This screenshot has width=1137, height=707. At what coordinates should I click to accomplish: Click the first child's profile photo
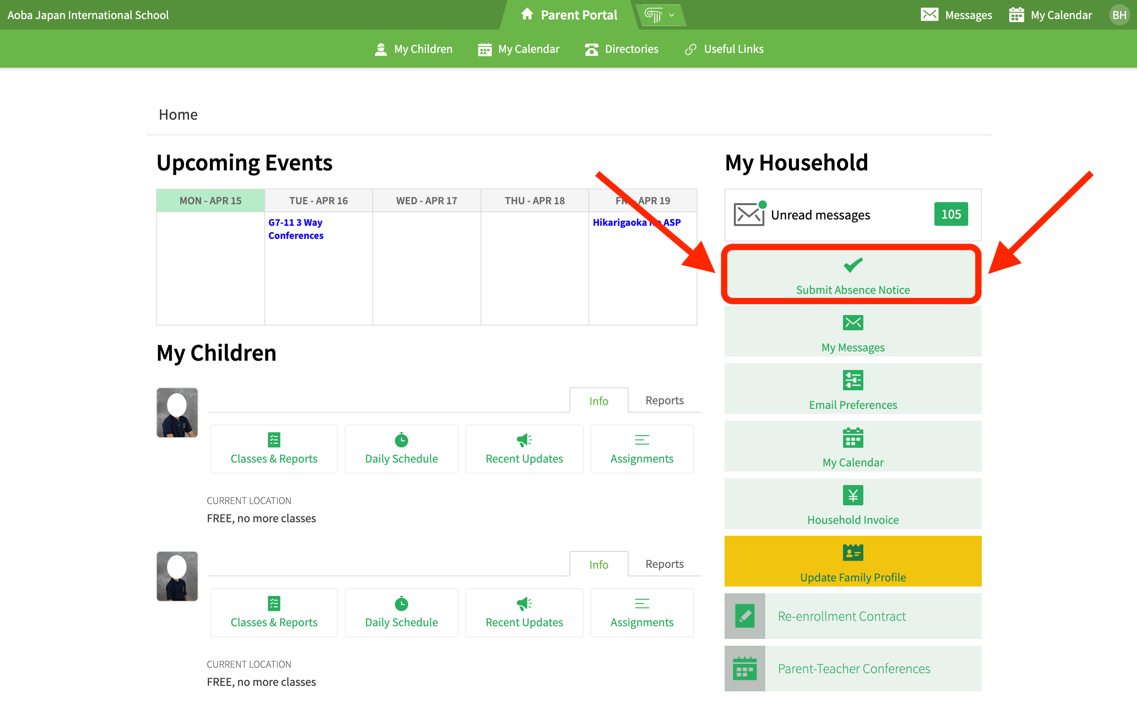click(x=177, y=412)
